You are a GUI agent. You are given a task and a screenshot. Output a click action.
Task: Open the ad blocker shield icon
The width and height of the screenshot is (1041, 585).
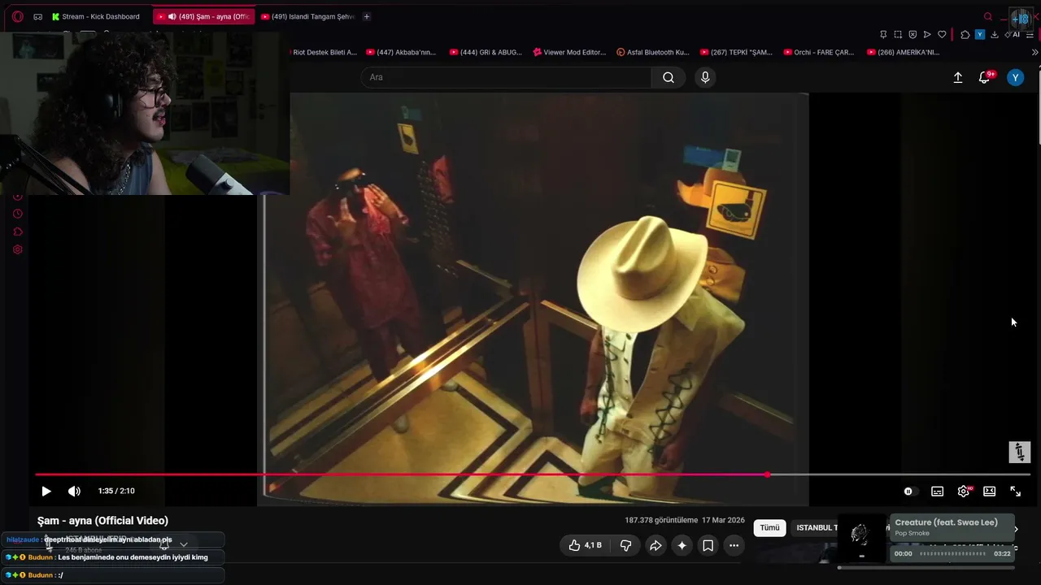point(913,34)
